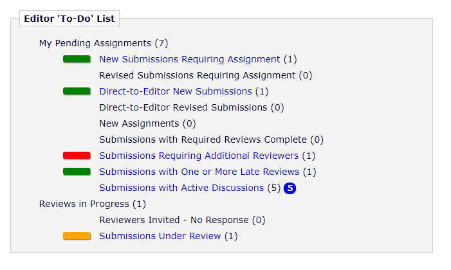Open Direct-to-Editor New Submissions link
The image size is (451, 270).
[x=175, y=91]
